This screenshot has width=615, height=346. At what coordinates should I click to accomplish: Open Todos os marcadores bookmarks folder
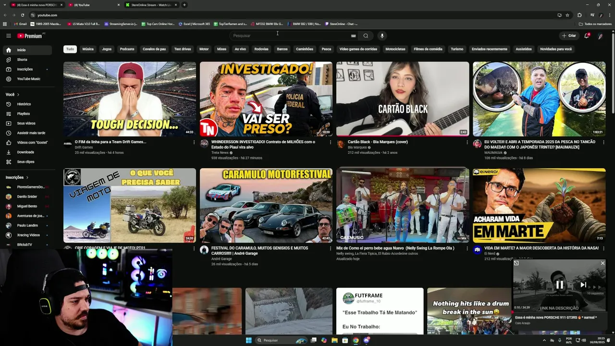coord(595,24)
